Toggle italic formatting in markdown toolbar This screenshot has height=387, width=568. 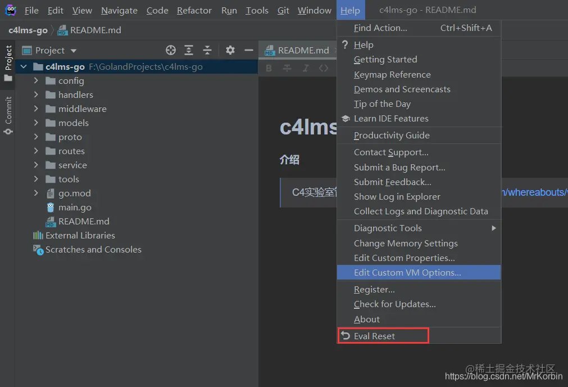(x=306, y=68)
